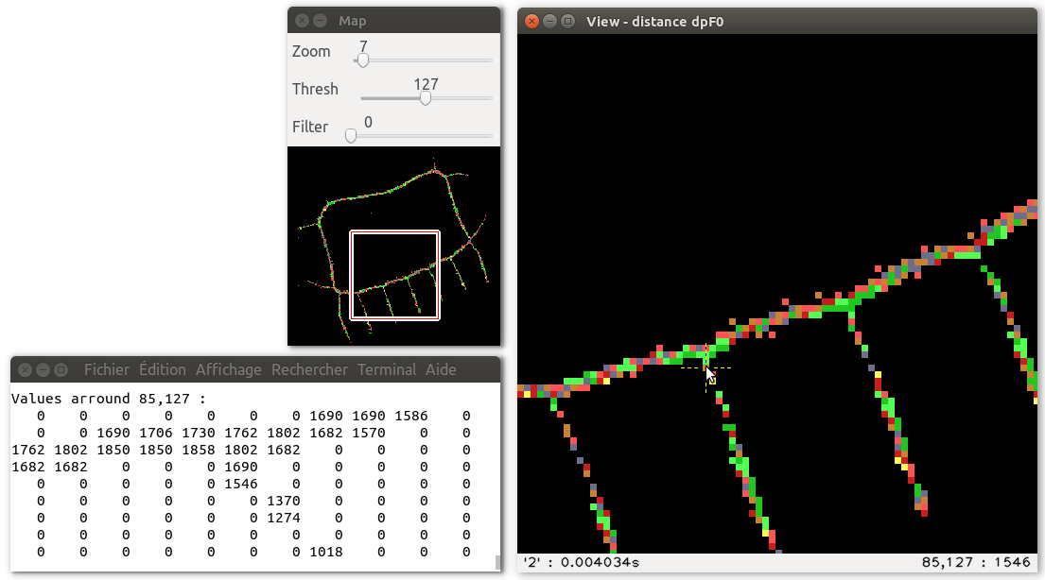Click the crosshair marker in the distance view

[707, 367]
